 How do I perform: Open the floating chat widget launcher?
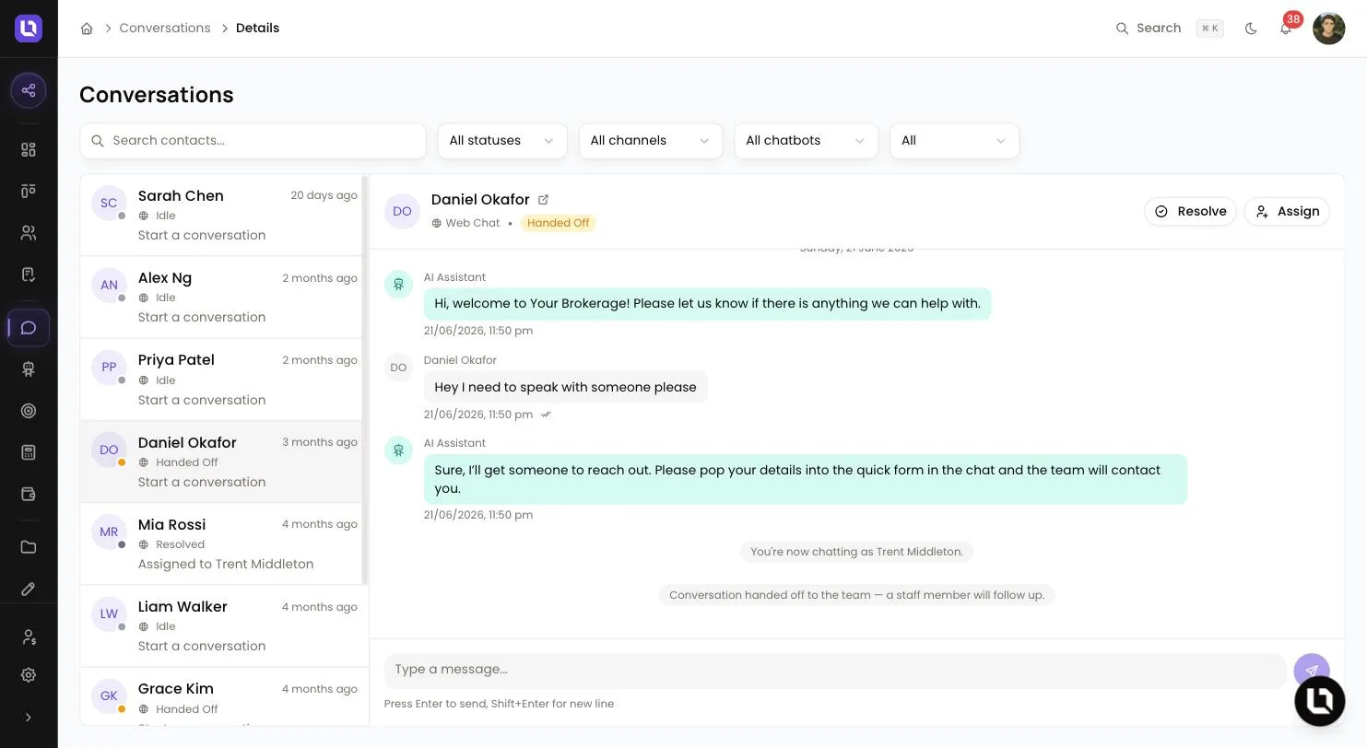[1320, 701]
